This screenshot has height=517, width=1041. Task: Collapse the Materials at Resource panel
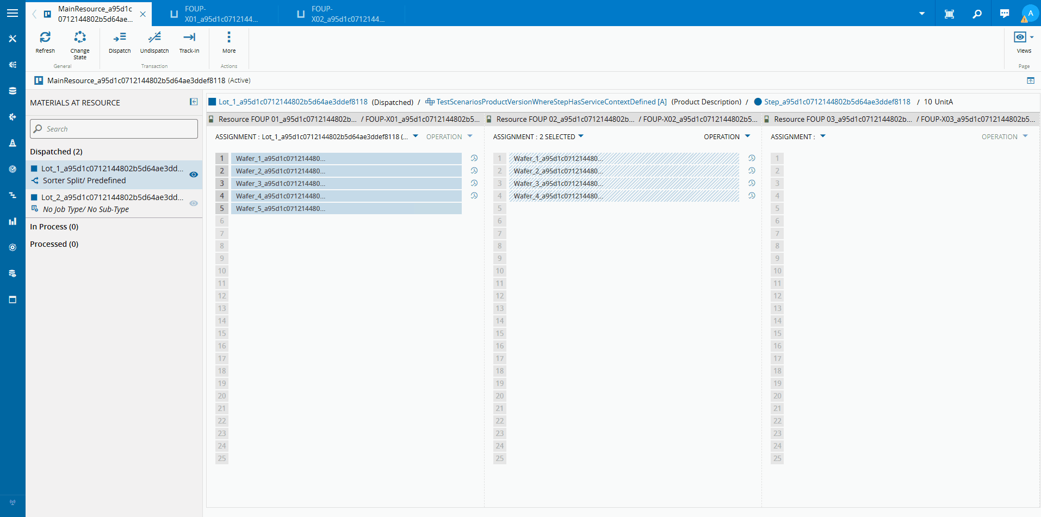pyautogui.click(x=194, y=102)
